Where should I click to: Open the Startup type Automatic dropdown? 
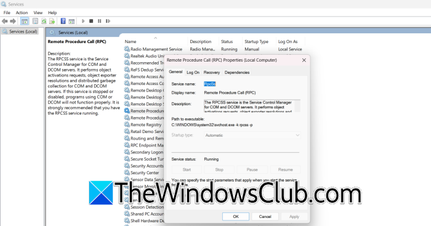(252, 135)
